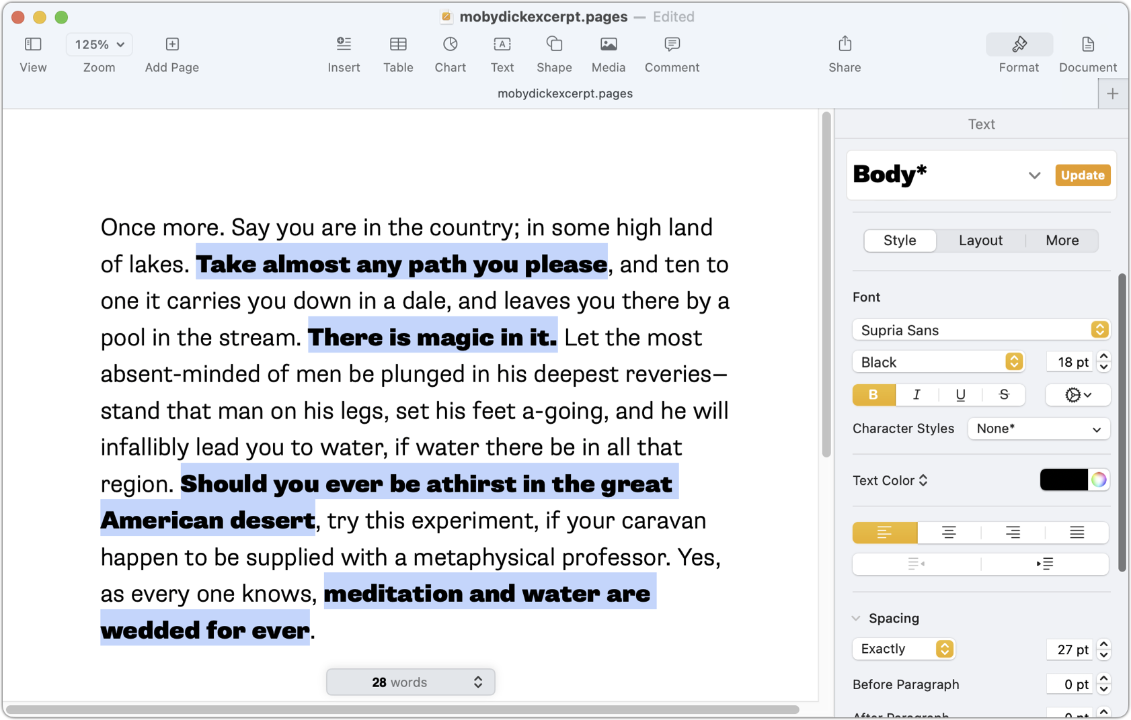Click the Add Page icon
The image size is (1131, 720).
pyautogui.click(x=171, y=54)
